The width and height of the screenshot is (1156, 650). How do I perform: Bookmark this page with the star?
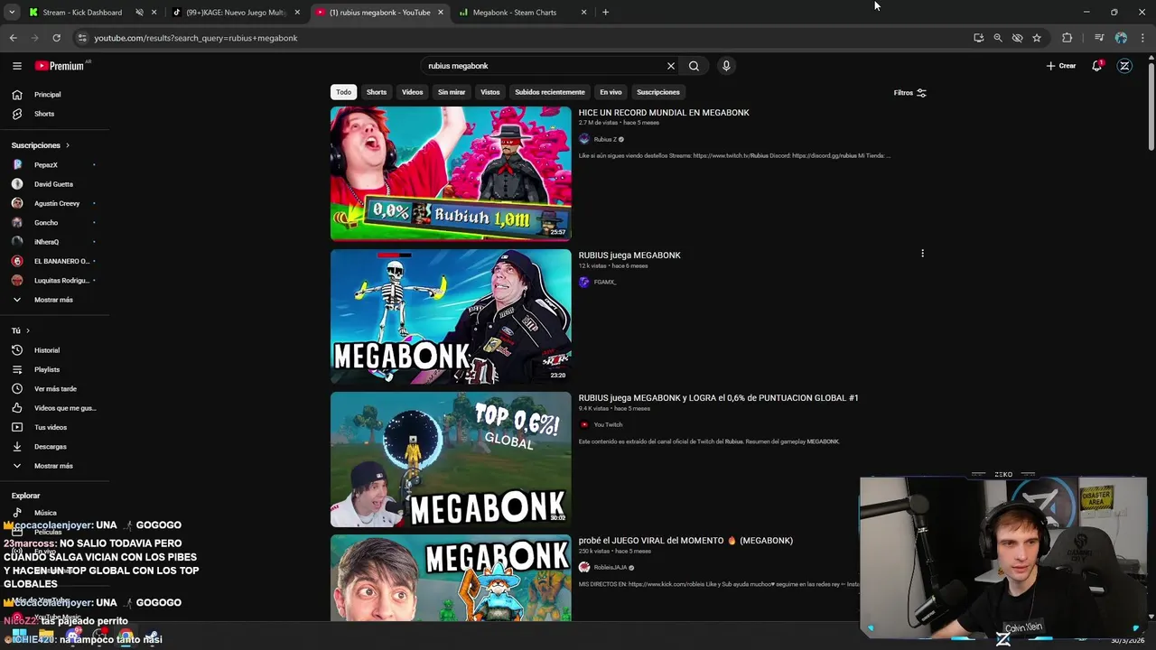[x=1037, y=38]
